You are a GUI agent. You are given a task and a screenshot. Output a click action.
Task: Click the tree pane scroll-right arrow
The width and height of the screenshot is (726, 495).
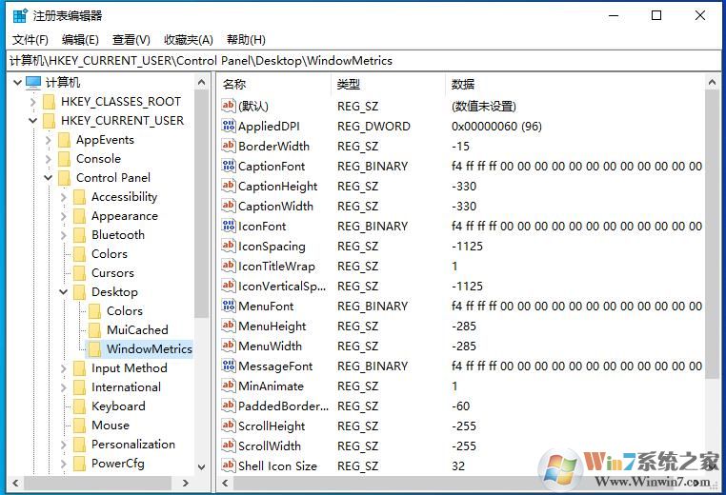(x=186, y=483)
